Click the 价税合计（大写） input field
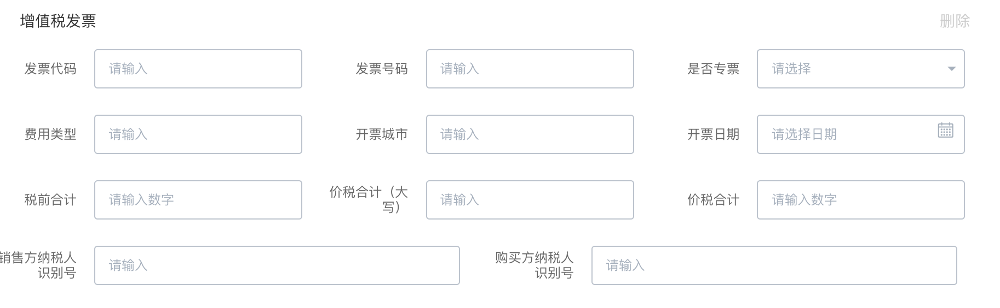 pyautogui.click(x=530, y=200)
